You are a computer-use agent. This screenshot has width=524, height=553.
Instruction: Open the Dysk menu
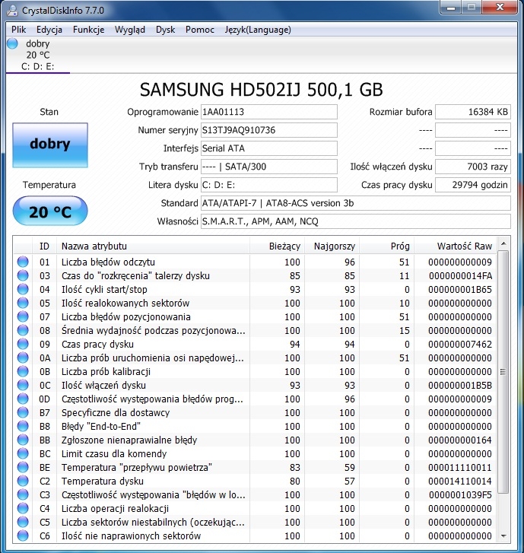[x=165, y=30]
